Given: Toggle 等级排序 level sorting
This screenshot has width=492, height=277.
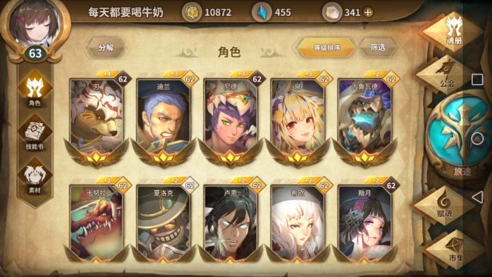Looking at the screenshot, I should 327,48.
